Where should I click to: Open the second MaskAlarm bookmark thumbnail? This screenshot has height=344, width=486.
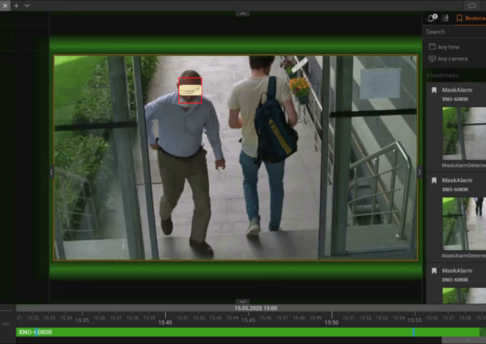[464, 223]
